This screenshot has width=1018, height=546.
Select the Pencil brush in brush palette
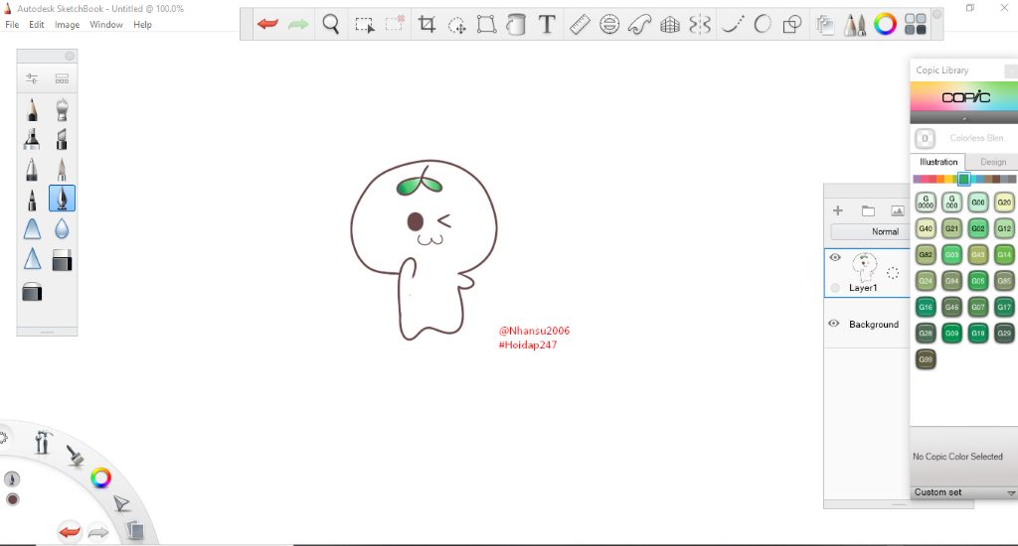click(32, 109)
